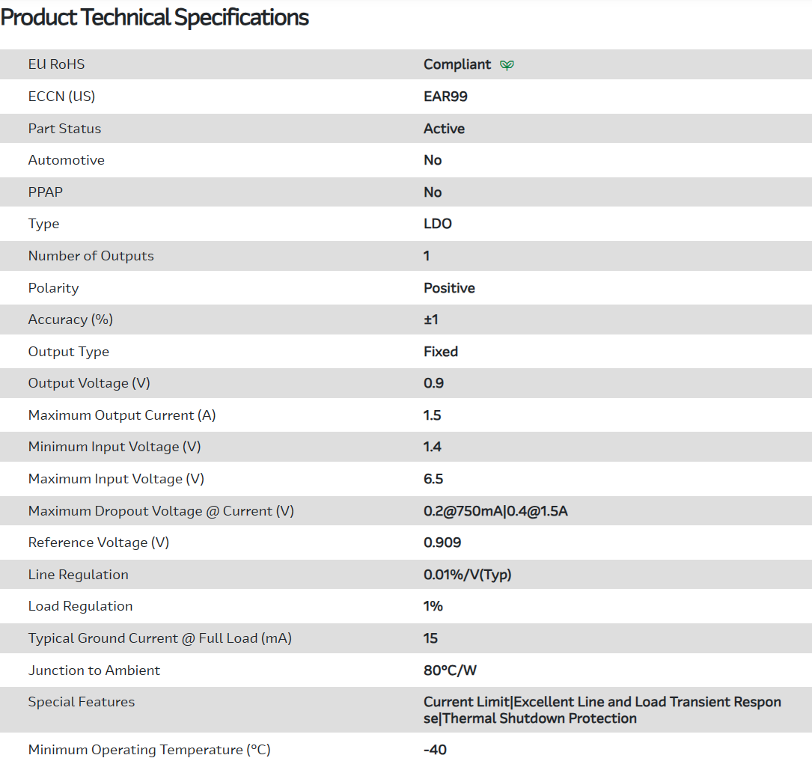Click the Positive polarity value
The height and width of the screenshot is (764, 812).
tap(449, 288)
